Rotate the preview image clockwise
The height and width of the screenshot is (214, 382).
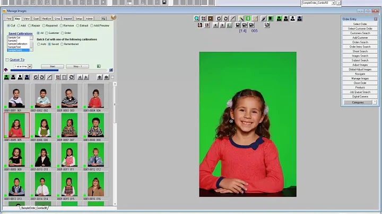pyautogui.click(x=219, y=19)
